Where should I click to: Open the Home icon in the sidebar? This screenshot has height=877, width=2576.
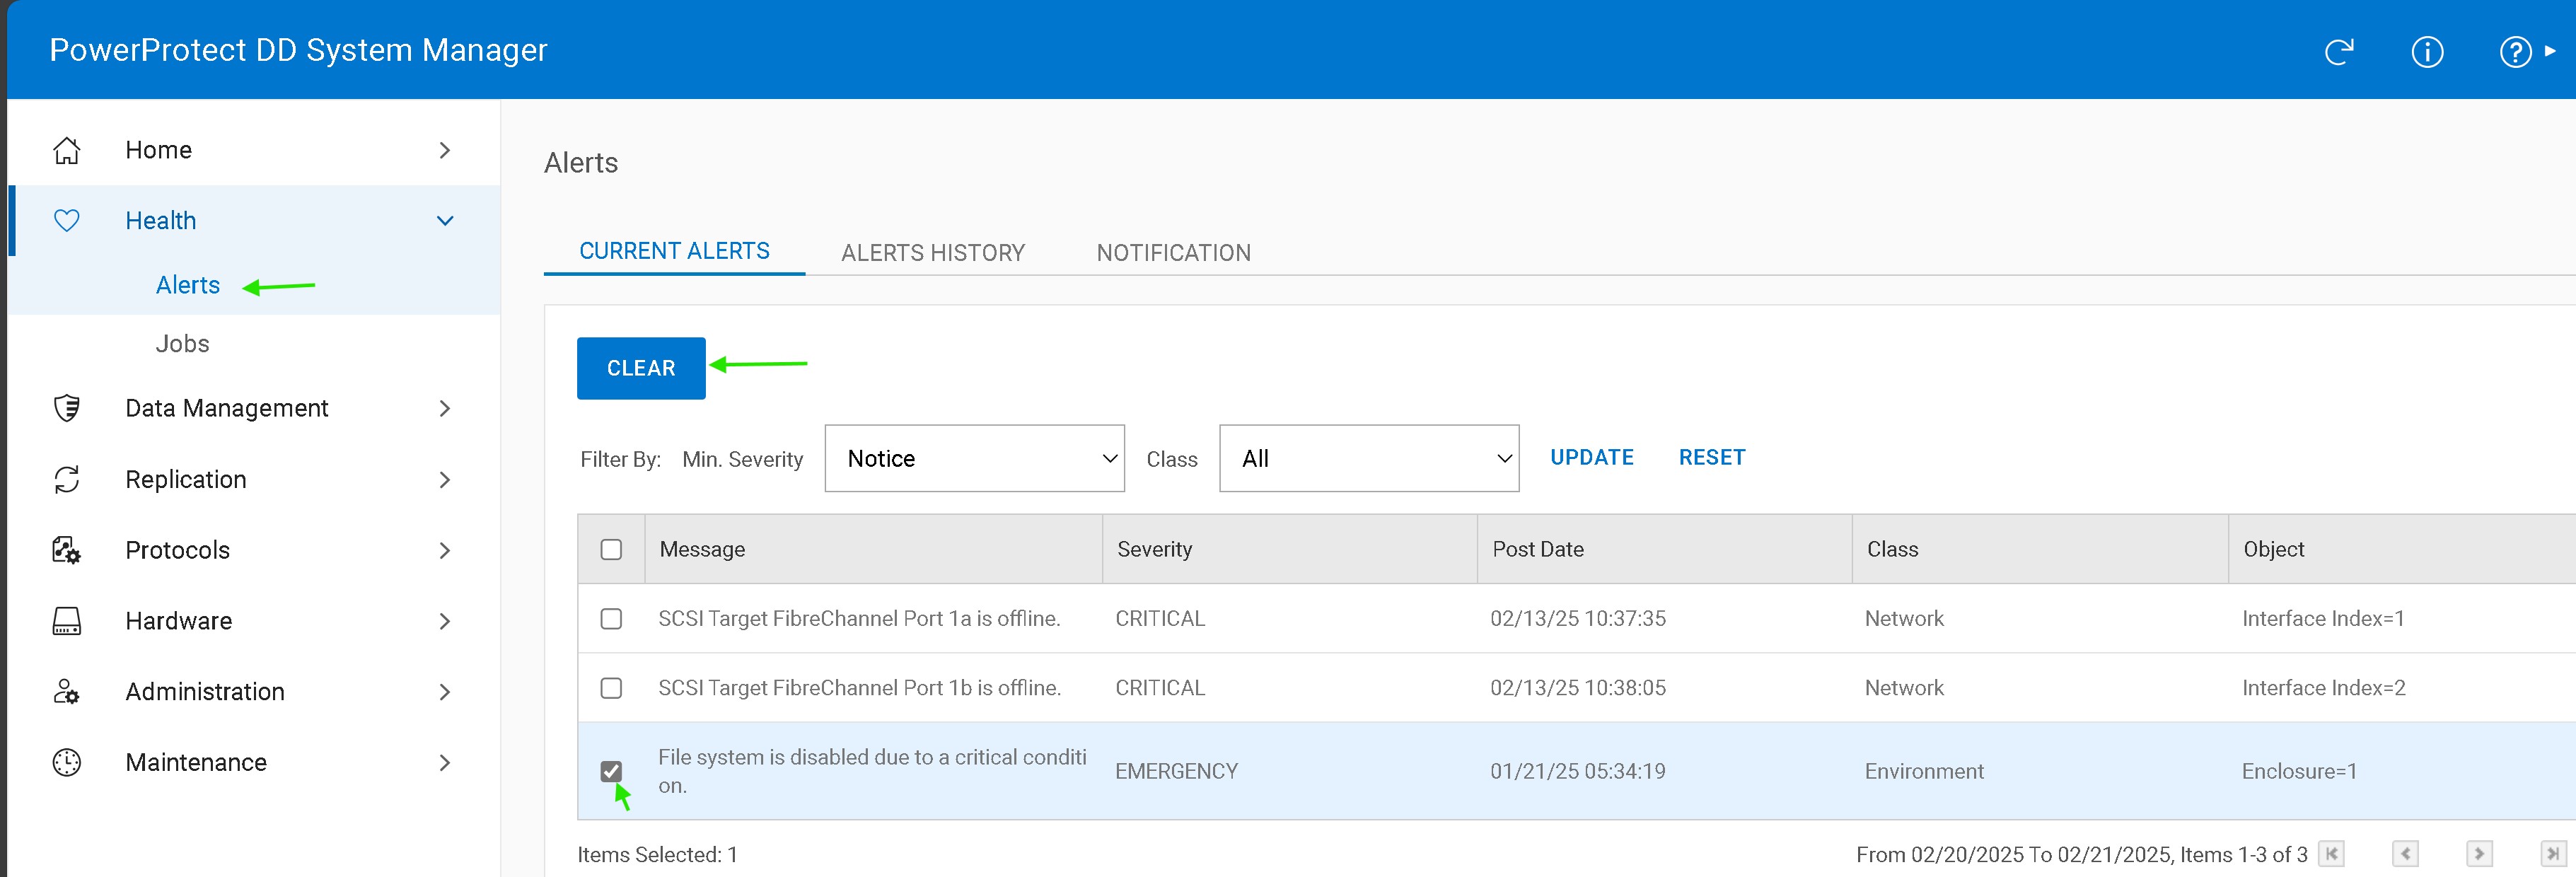[66, 149]
